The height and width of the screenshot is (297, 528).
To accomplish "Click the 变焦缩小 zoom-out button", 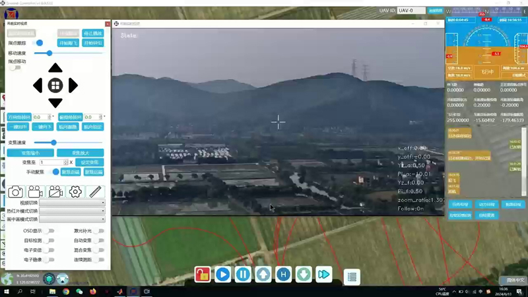I will (30, 153).
